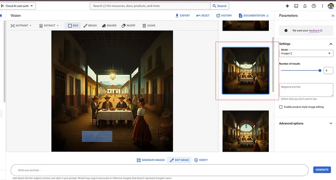Click the Google Cloud search field

(x=150, y=6)
